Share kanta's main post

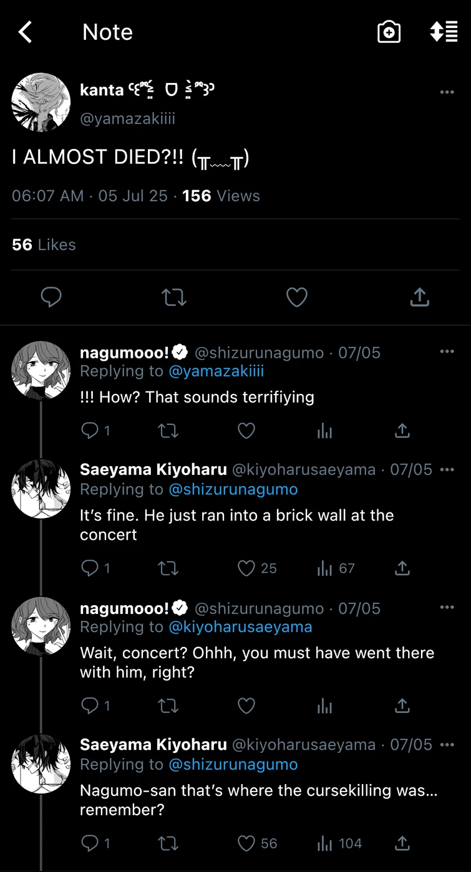pos(419,297)
